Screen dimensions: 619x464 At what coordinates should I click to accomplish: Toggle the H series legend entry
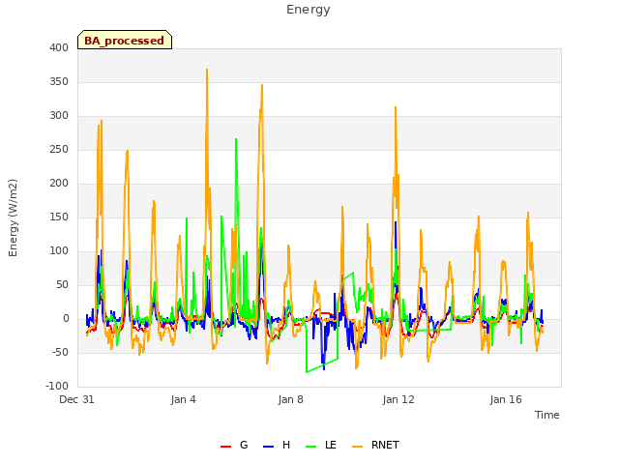pos(277,445)
